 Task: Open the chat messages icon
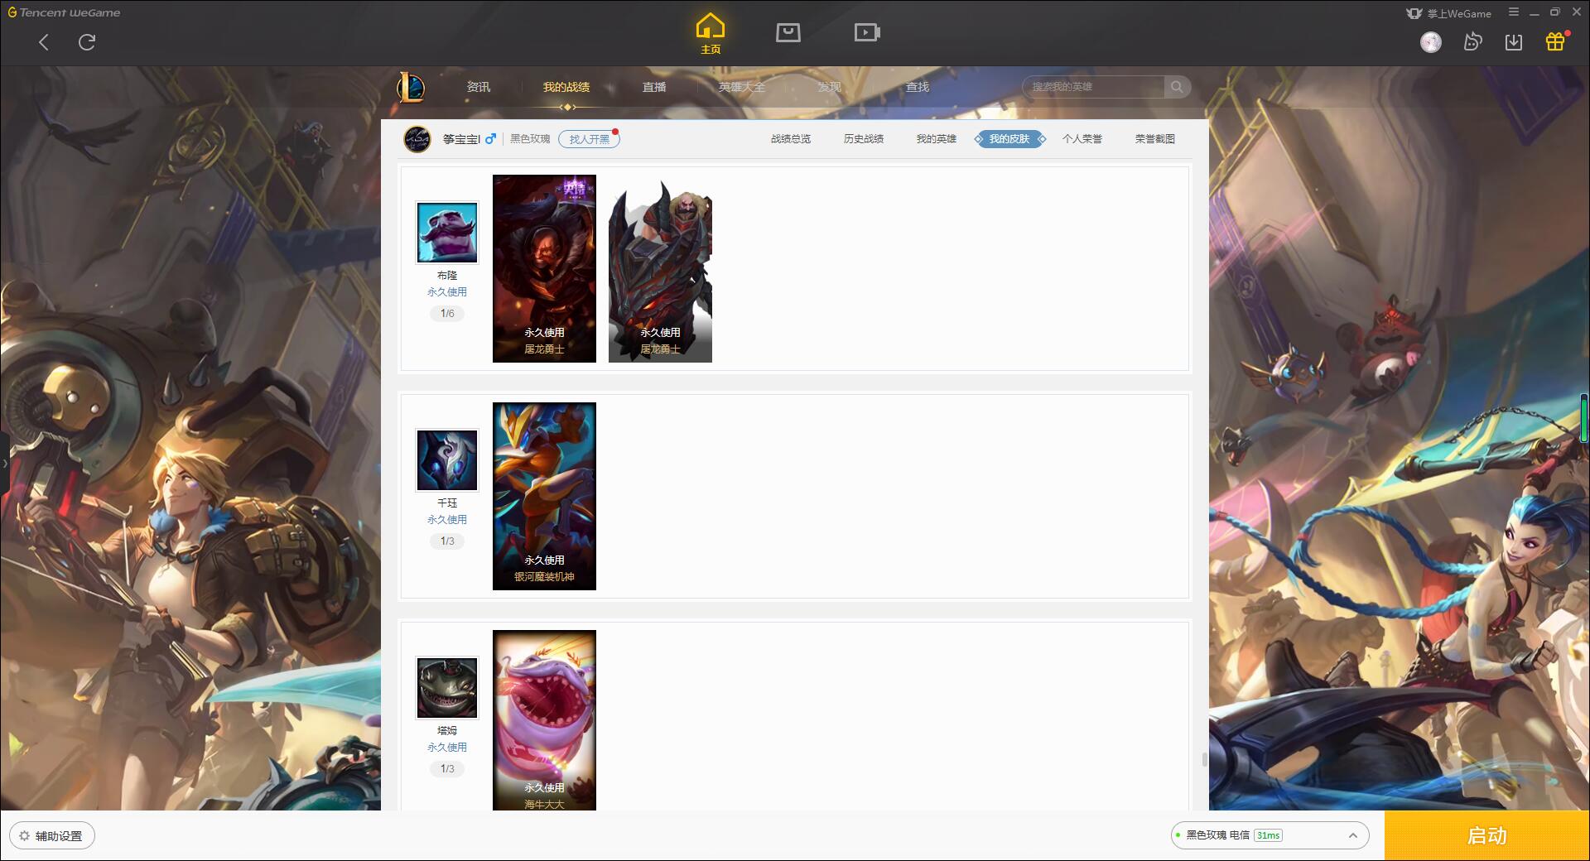(1472, 42)
